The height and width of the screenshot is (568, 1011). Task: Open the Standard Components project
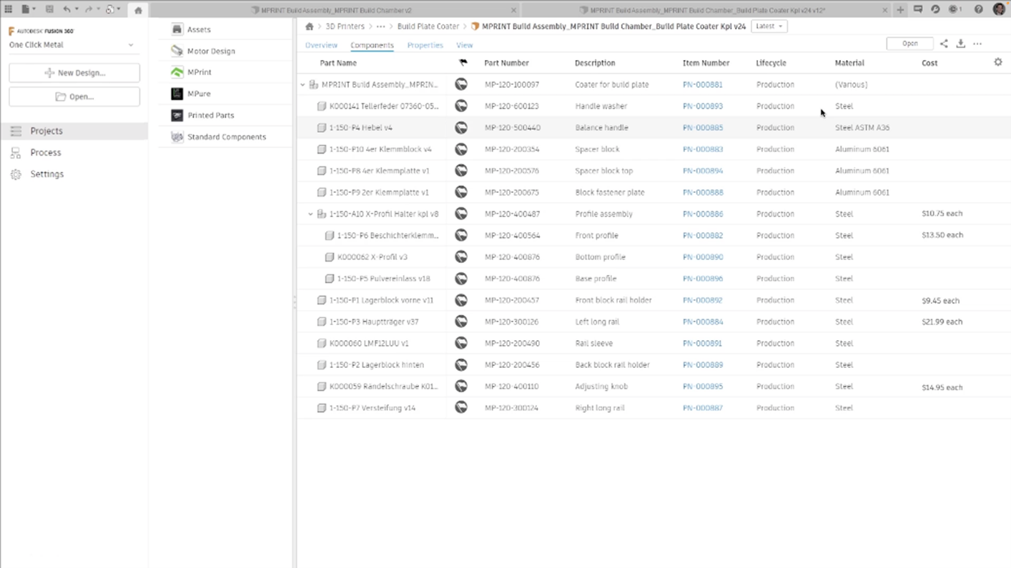[226, 136]
